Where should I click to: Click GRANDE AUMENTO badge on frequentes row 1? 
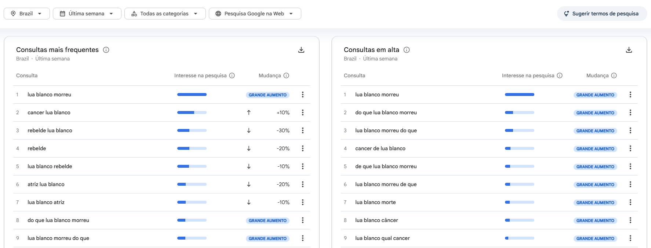pos(268,95)
